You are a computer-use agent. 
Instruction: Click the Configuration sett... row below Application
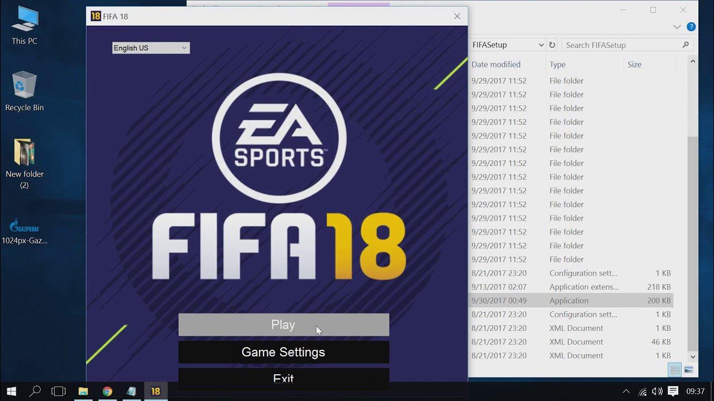coord(571,315)
